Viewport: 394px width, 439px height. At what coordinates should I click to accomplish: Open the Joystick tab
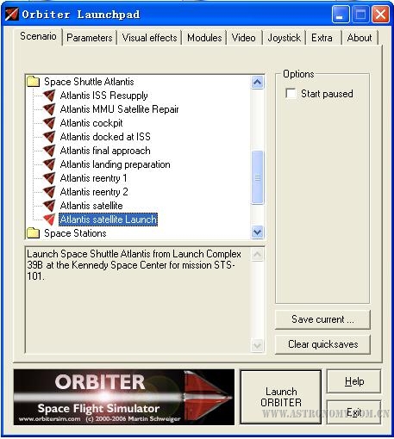pyautogui.click(x=284, y=38)
